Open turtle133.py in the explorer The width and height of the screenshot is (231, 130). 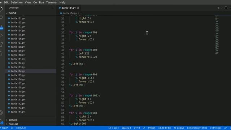31,67
